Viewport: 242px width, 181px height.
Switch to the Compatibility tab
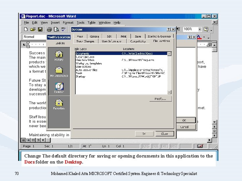[138, 41]
